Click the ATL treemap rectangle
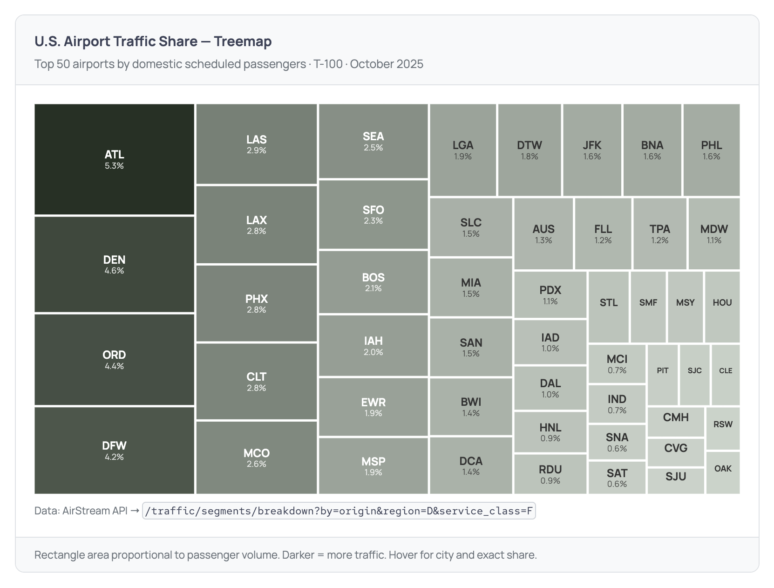 [x=114, y=159]
